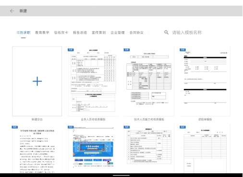Open the dense text document template below 新建空白
The height and width of the screenshot is (177, 243).
tap(37, 149)
